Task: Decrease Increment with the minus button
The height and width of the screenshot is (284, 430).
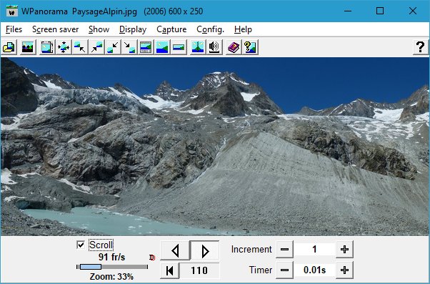Action: [x=284, y=250]
